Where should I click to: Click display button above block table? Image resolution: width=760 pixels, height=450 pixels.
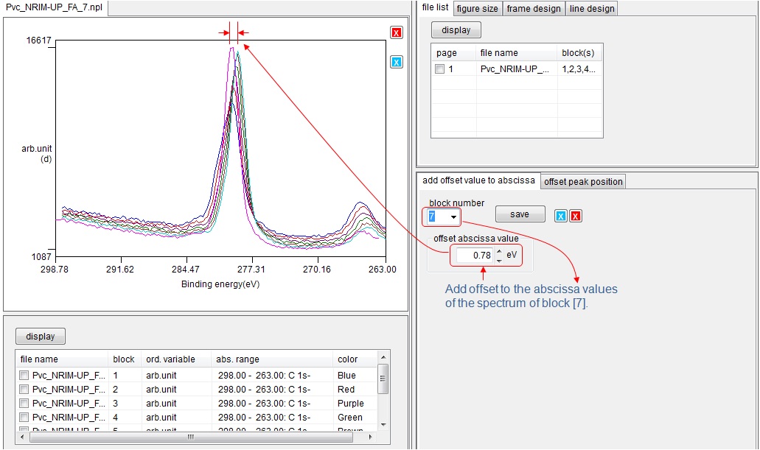click(41, 336)
